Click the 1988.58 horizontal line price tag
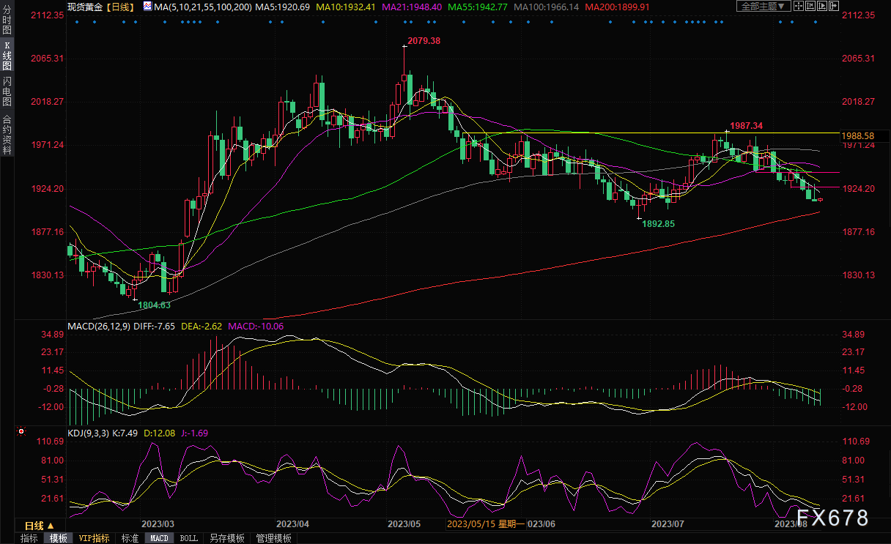The image size is (891, 544). coord(859,136)
